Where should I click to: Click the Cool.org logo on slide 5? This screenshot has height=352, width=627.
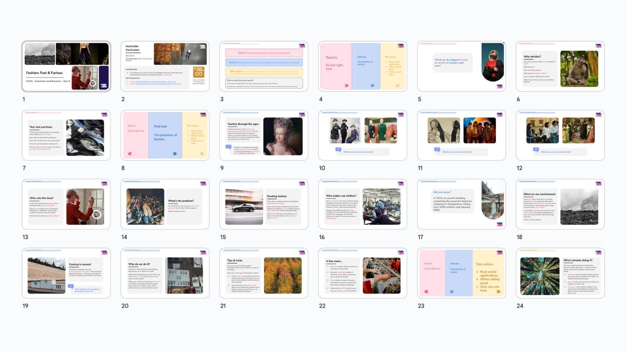[499, 86]
